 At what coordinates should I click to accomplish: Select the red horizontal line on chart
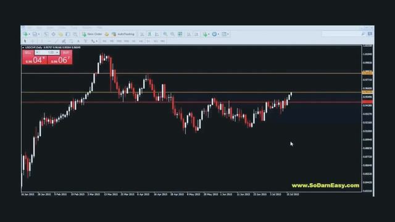pyautogui.click(x=191, y=102)
